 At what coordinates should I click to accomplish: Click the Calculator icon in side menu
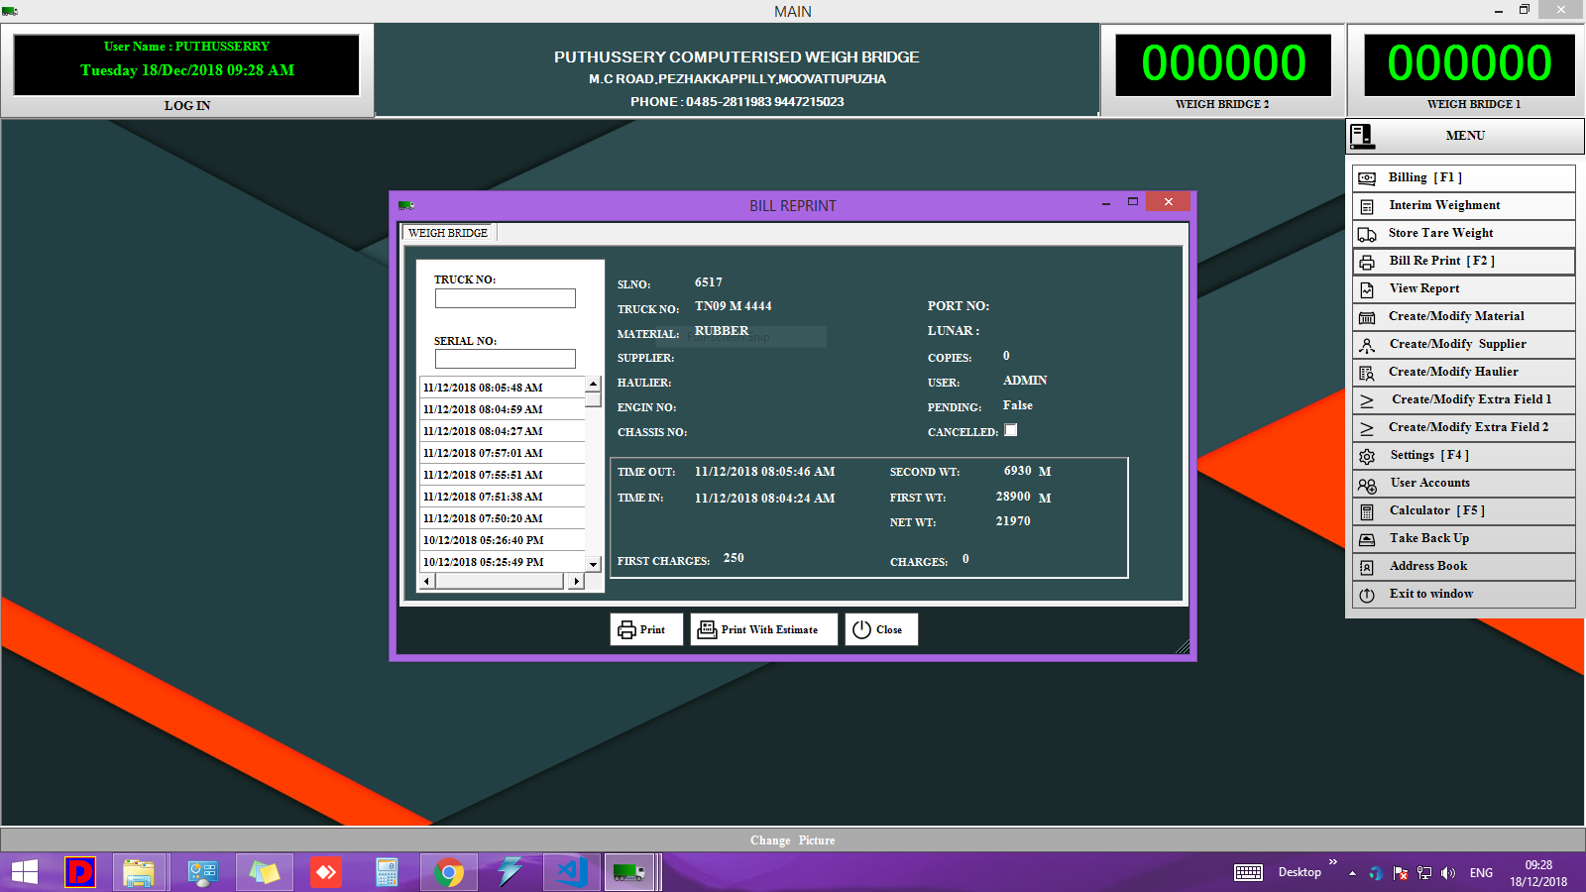point(1367,511)
